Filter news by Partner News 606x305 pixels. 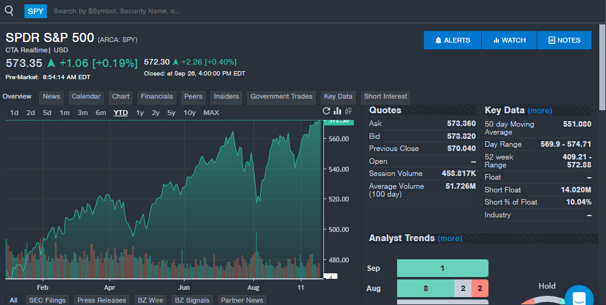[x=242, y=300]
